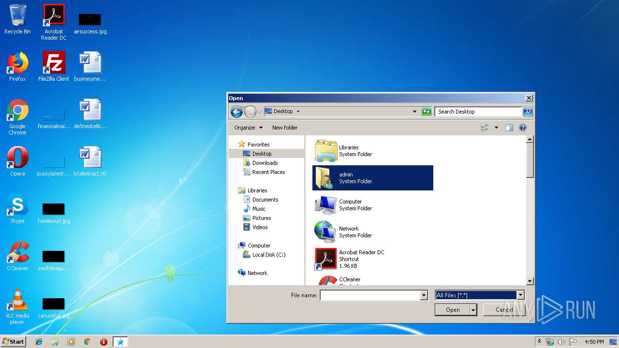Select Downloads in navigation pane
The height and width of the screenshot is (348, 619).
265,163
